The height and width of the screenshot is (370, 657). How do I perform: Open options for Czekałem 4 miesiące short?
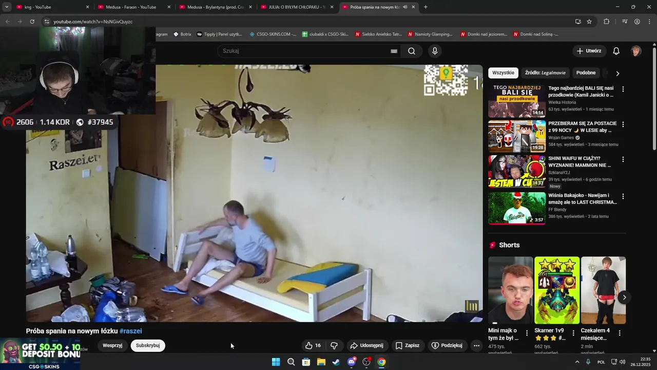click(620, 332)
